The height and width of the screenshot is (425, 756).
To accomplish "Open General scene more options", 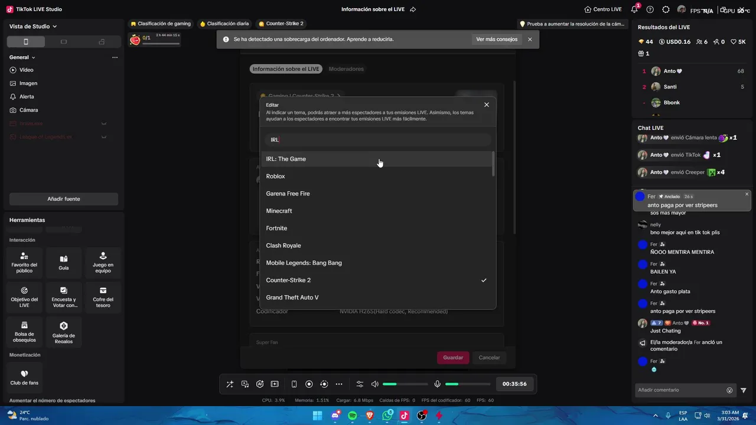I will (115, 57).
